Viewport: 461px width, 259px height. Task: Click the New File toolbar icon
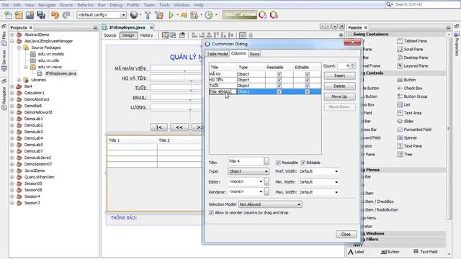pos(8,15)
